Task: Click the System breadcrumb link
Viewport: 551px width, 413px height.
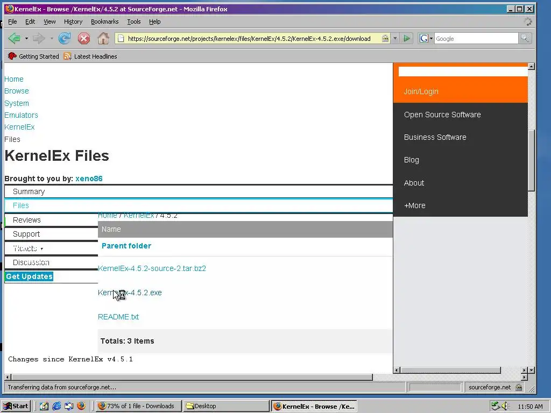Action: coord(17,103)
